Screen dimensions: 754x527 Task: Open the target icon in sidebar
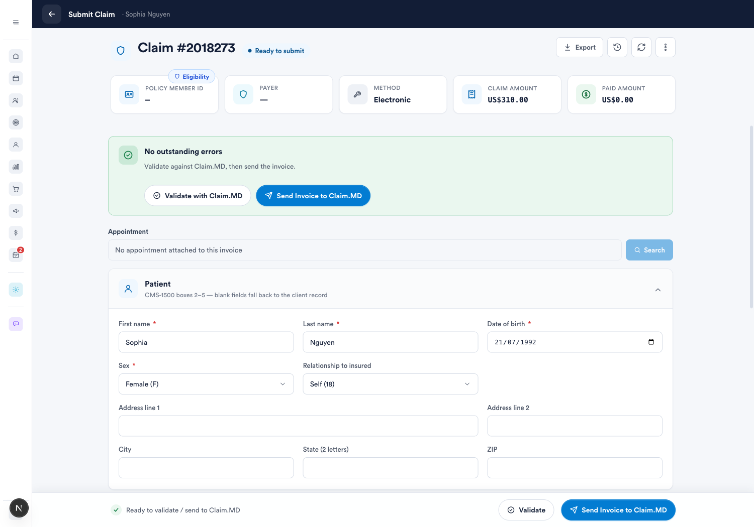click(16, 122)
